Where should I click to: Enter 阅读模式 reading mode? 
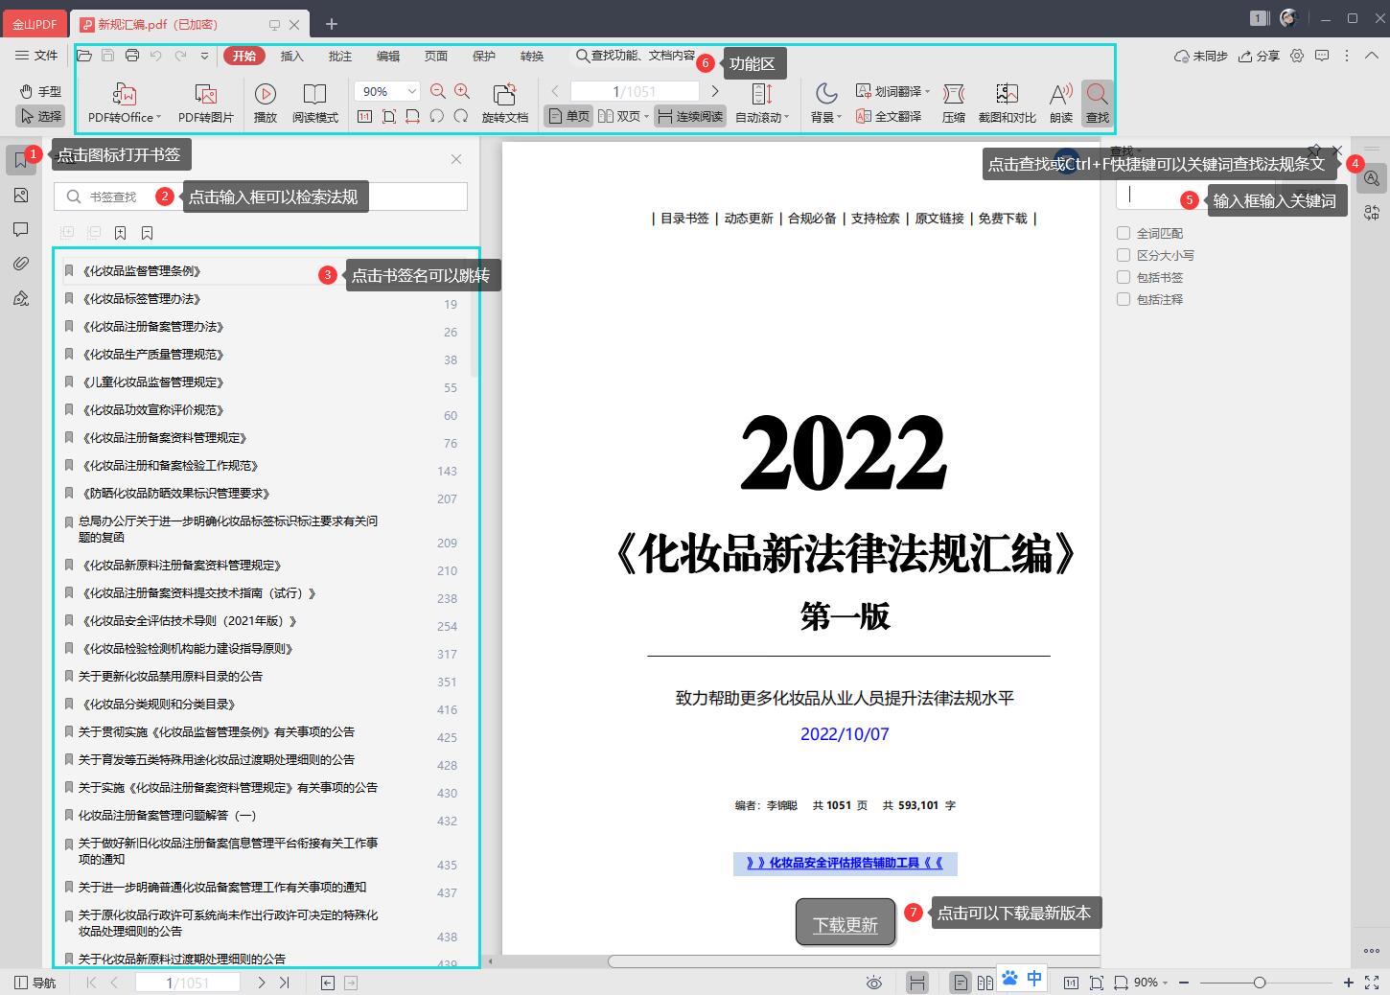pos(314,103)
